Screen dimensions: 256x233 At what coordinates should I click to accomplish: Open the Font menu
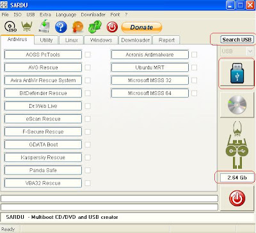[x=115, y=15]
